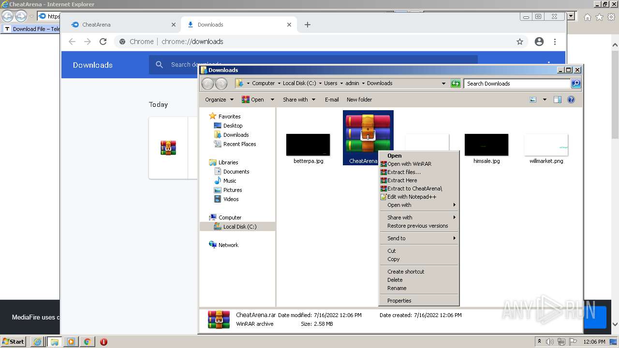Expand the Open with submenu
Viewport: 619px width, 348px height.
[x=419, y=205]
